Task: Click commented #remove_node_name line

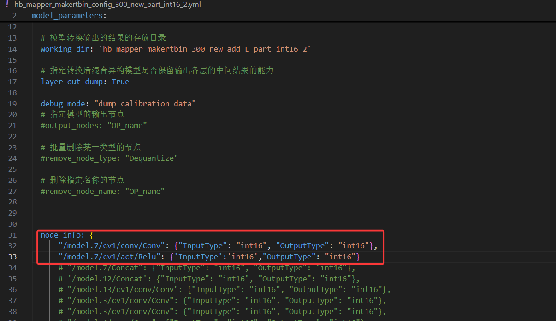Action: 102,191
